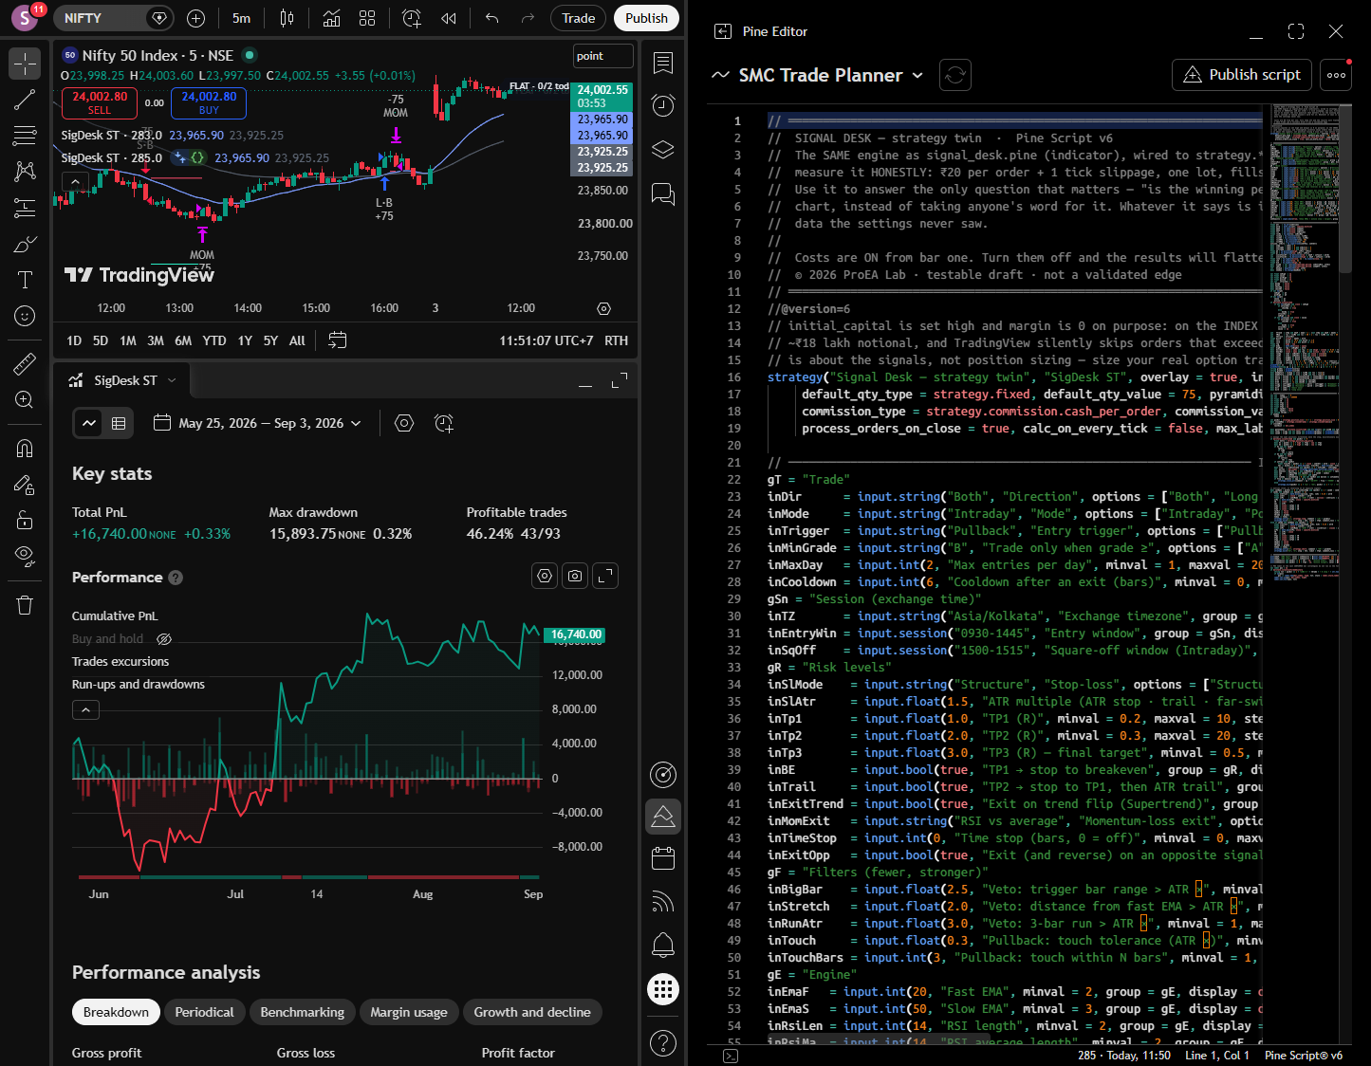
Task: Open the forecasting and measurement tools
Action: click(x=25, y=208)
